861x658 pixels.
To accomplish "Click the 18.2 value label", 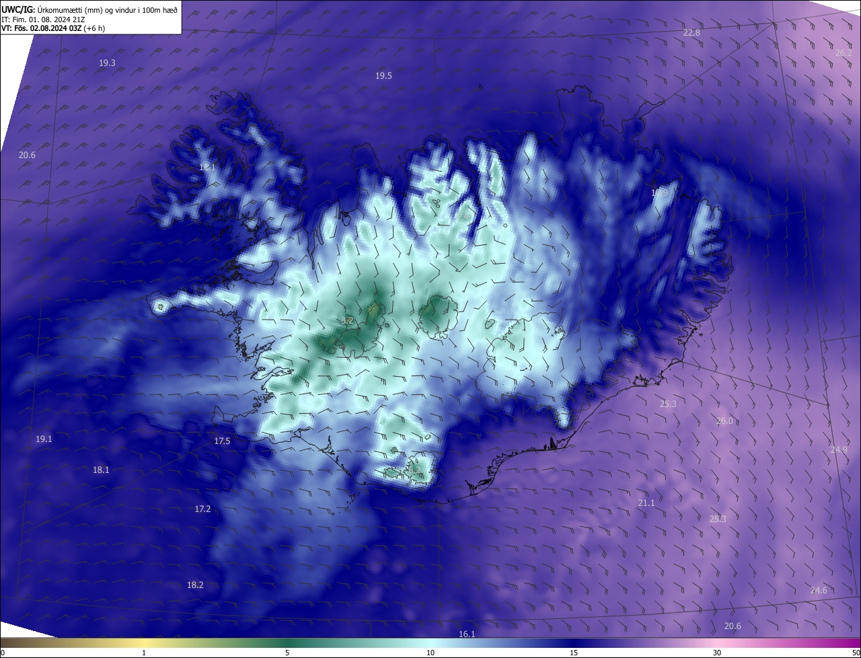I will tap(195, 585).
